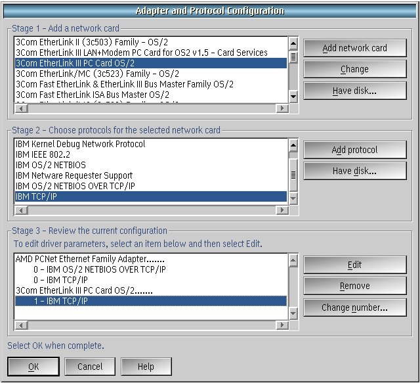Click the Add network card button
Screen dimensions: 420x383
coord(355,48)
